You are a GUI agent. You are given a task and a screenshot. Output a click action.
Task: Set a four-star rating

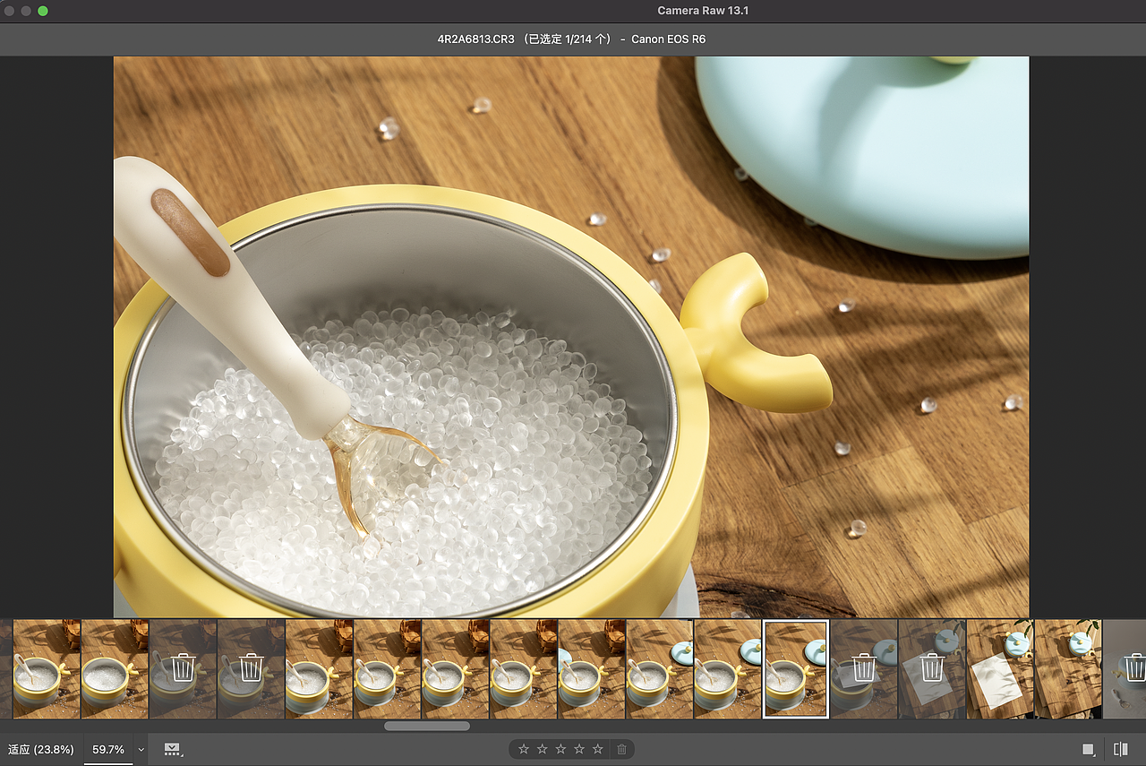[579, 749]
